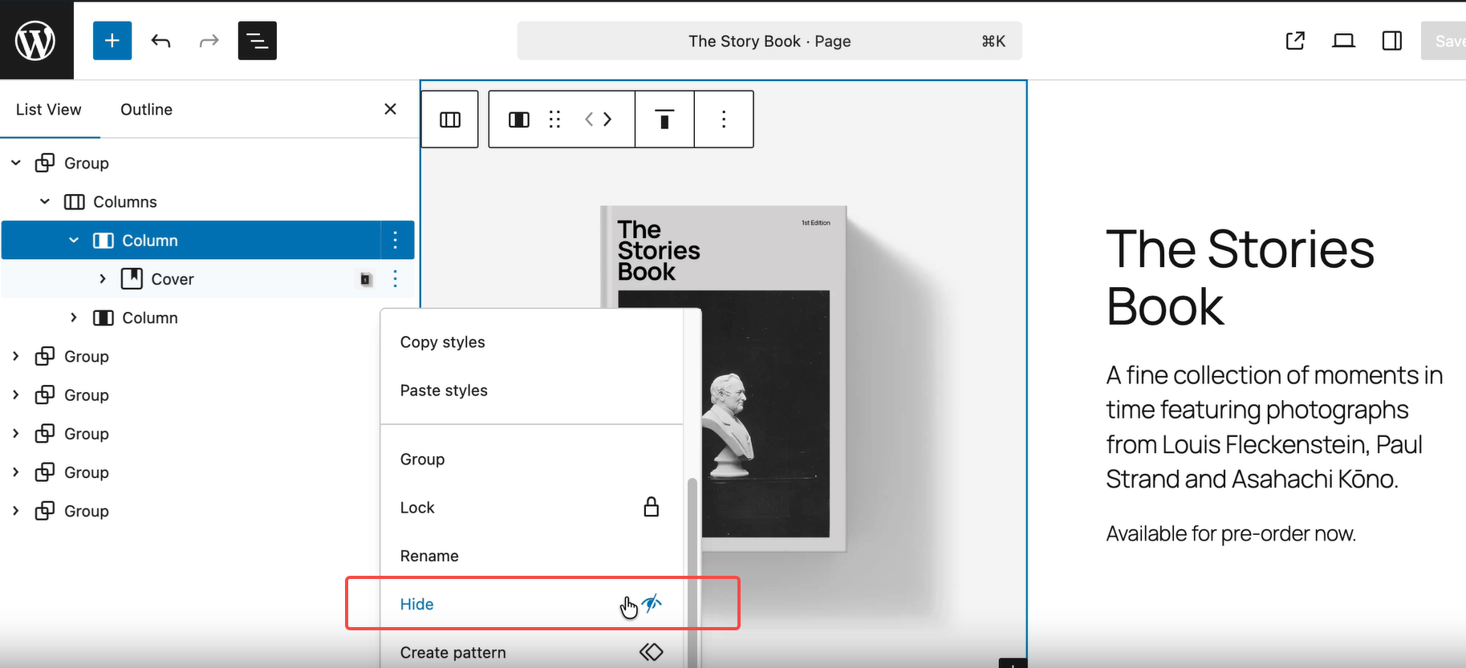Expand the fifth Group in the list
This screenshot has width=1466, height=668.
[x=15, y=472]
